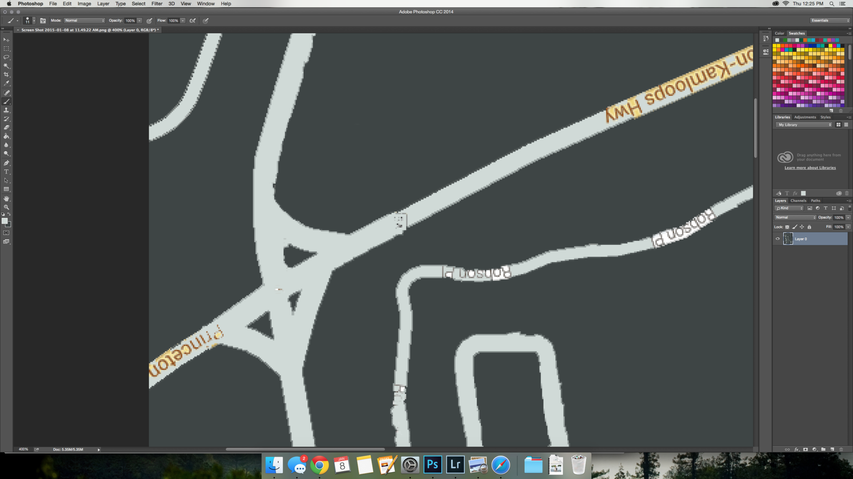Click the foreground color swatch
Viewport: 853px width, 479px height.
(x=5, y=220)
